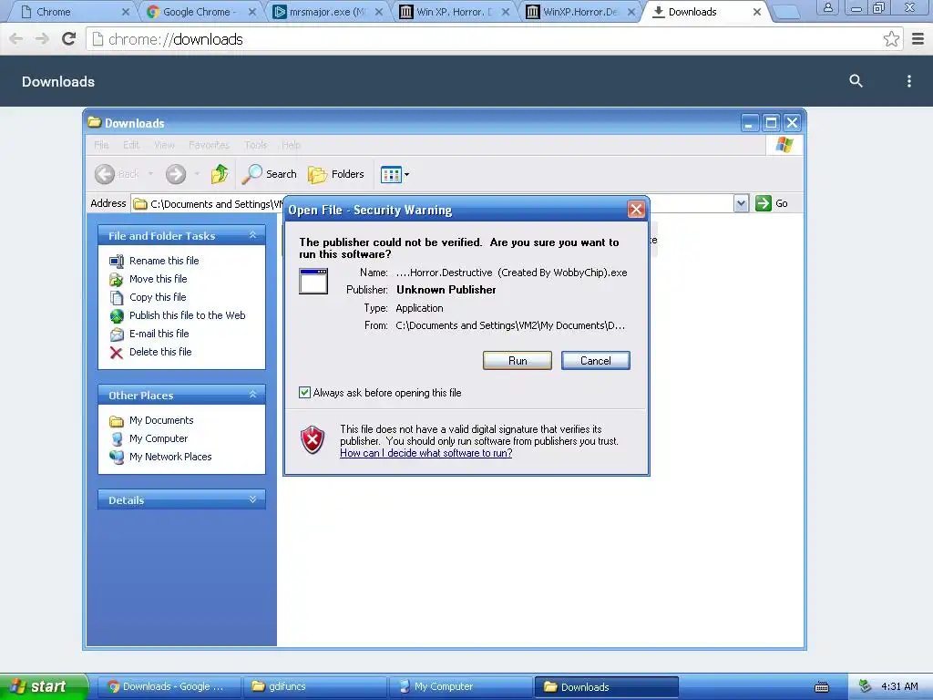Uncheck Always ask before opening this file
Screen dimensions: 933x700
tap(304, 393)
